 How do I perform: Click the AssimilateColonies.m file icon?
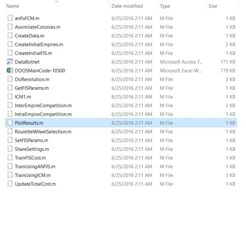pyautogui.click(x=10, y=27)
